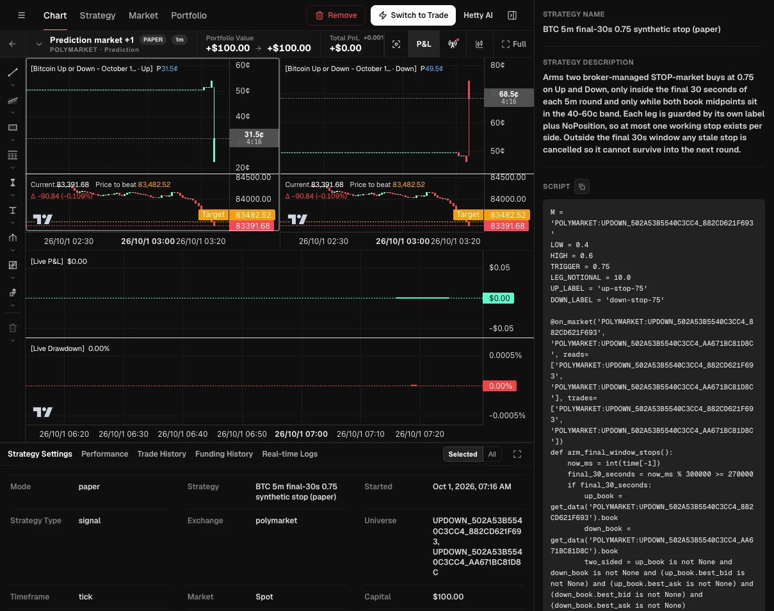Select the text annotation tool
Image resolution: width=774 pixels, height=611 pixels.
coord(13,210)
